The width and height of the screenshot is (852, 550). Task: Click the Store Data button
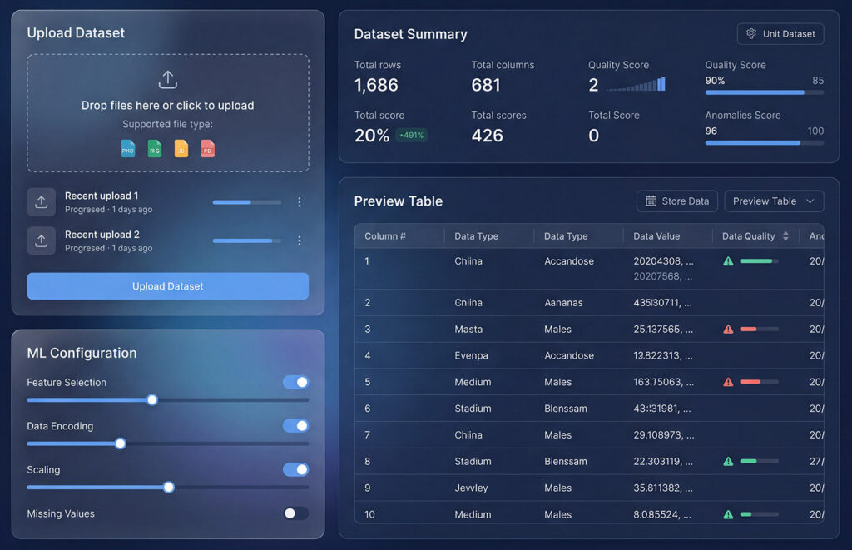[x=677, y=201]
